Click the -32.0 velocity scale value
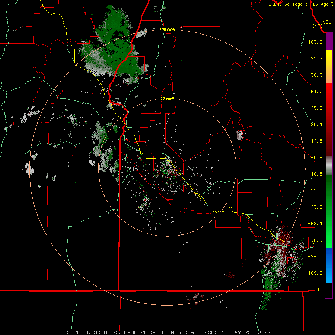 pos(315,191)
